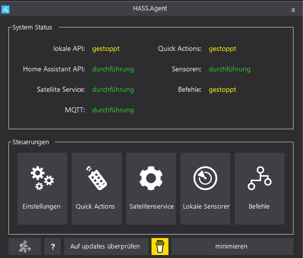The height and width of the screenshot is (258, 303).
Task: Click Befehle status 'gestoppt'
Action: pyautogui.click(x=222, y=90)
